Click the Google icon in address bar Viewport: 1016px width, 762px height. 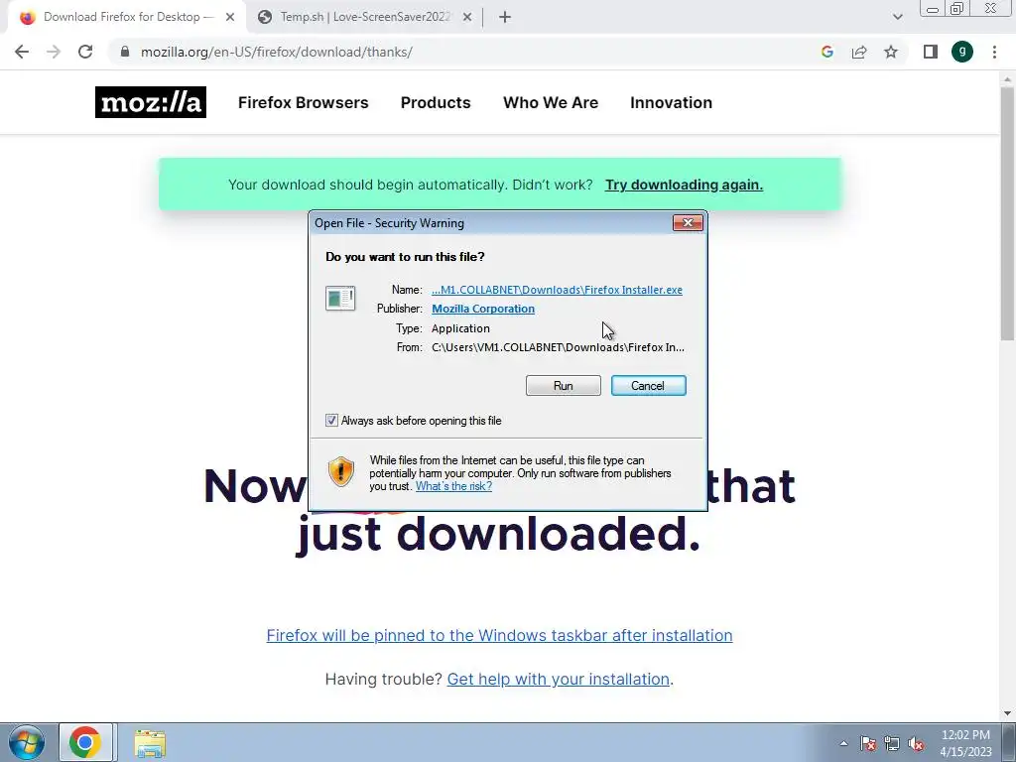click(x=826, y=52)
